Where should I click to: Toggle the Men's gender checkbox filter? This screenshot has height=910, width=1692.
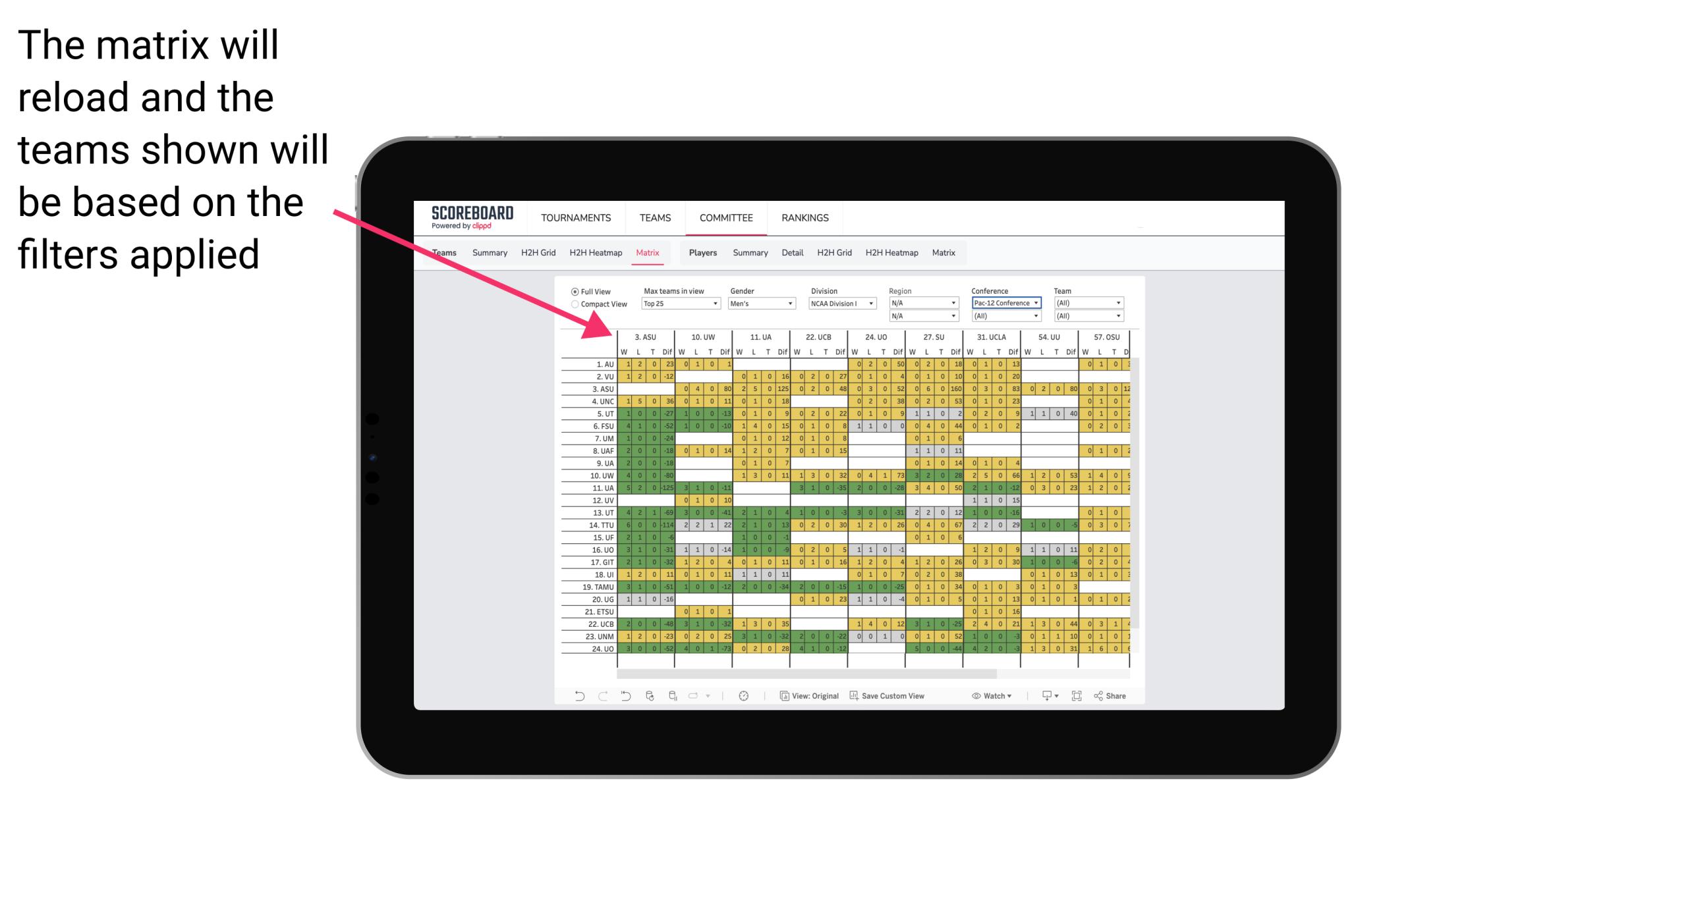click(x=762, y=303)
